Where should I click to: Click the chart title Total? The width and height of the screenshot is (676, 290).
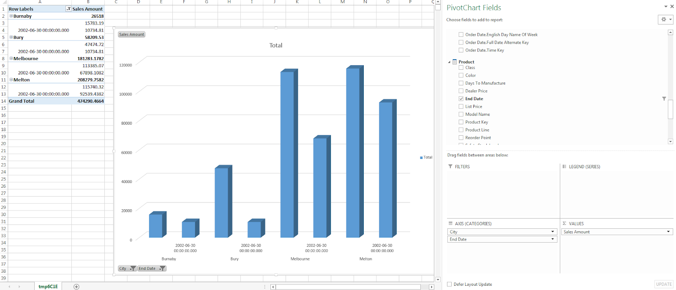pyautogui.click(x=276, y=45)
